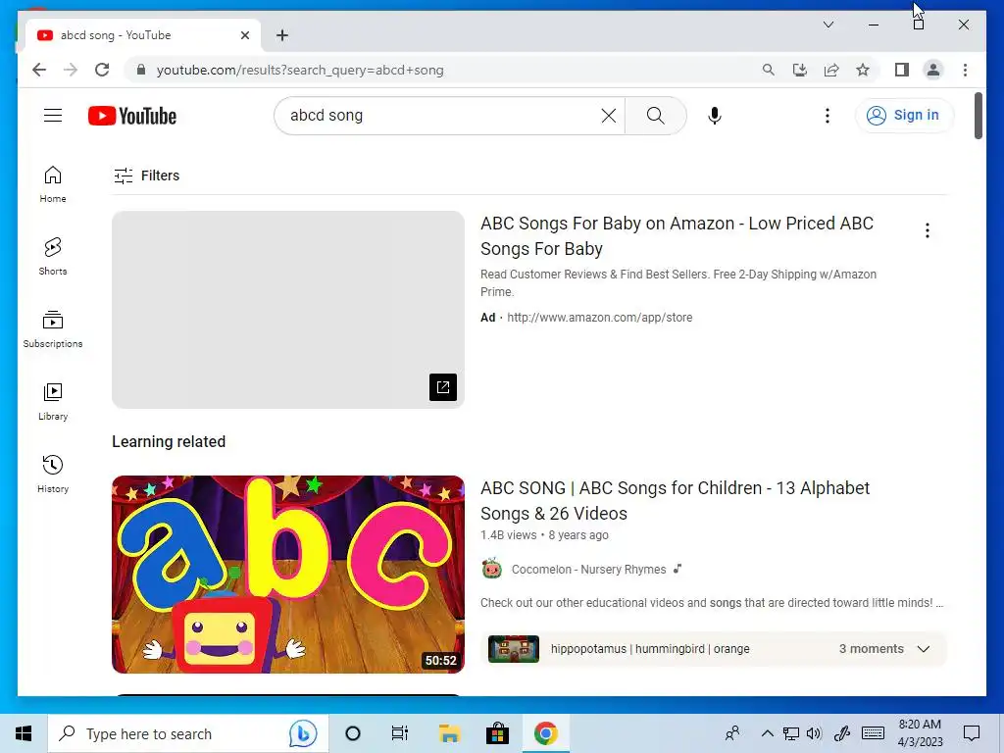This screenshot has width=1004, height=753.
Task: Open touch keyboard from tray
Action: (x=873, y=733)
